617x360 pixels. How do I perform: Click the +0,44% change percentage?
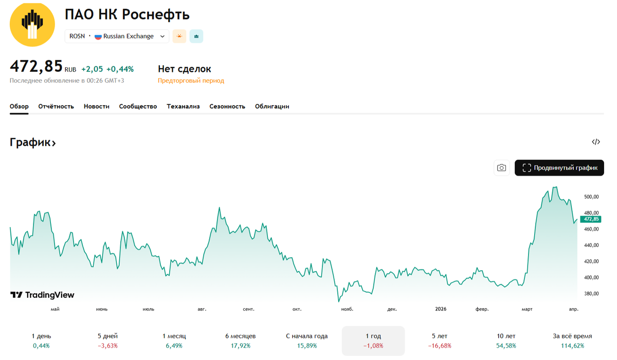pyautogui.click(x=120, y=69)
